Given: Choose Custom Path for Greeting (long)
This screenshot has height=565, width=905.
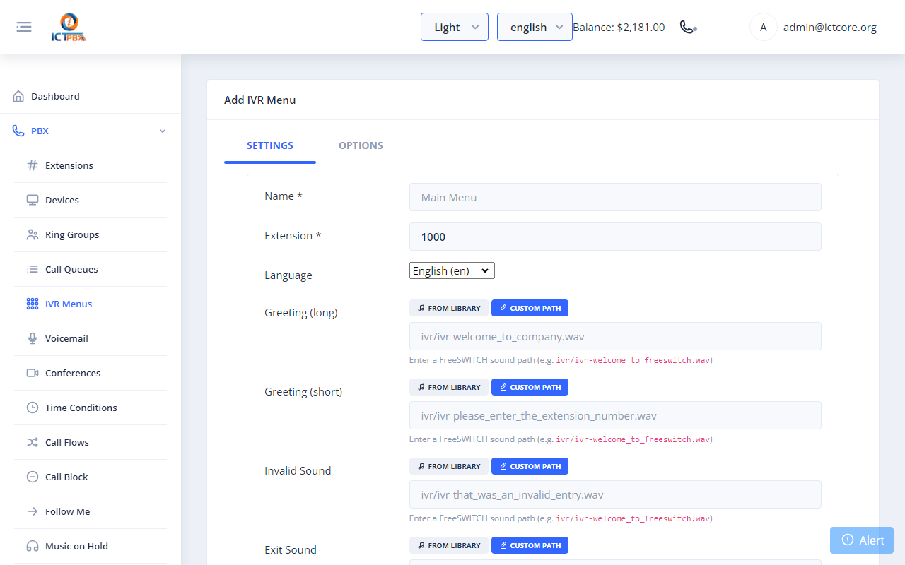Looking at the screenshot, I should 530,308.
